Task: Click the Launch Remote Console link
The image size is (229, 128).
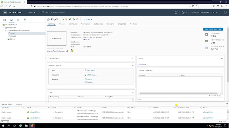Action: coord(56,51)
